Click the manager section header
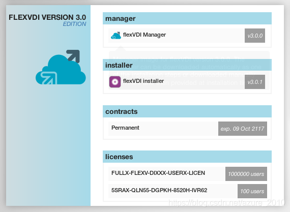290x212 pixels. coord(187,18)
